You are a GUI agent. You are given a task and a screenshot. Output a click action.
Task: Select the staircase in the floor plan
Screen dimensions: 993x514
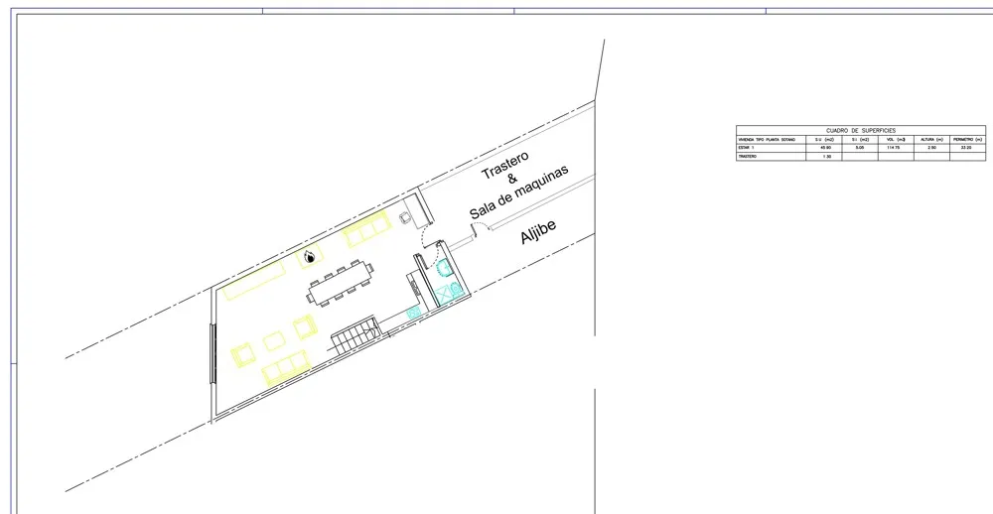356,337
